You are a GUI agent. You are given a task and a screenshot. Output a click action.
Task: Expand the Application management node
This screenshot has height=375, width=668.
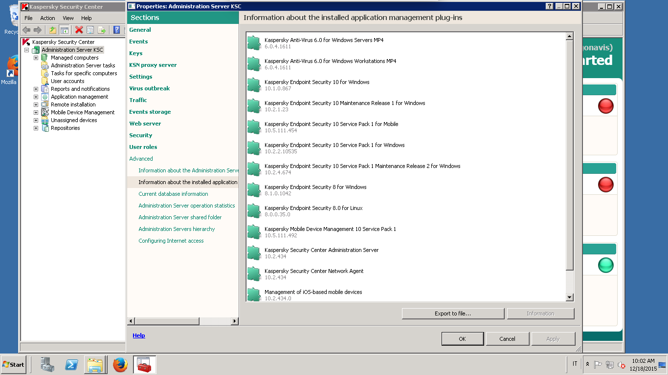coord(36,97)
